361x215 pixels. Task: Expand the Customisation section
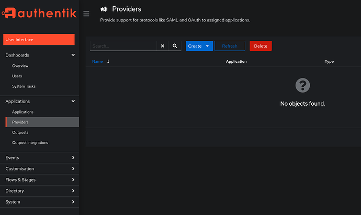73,168
